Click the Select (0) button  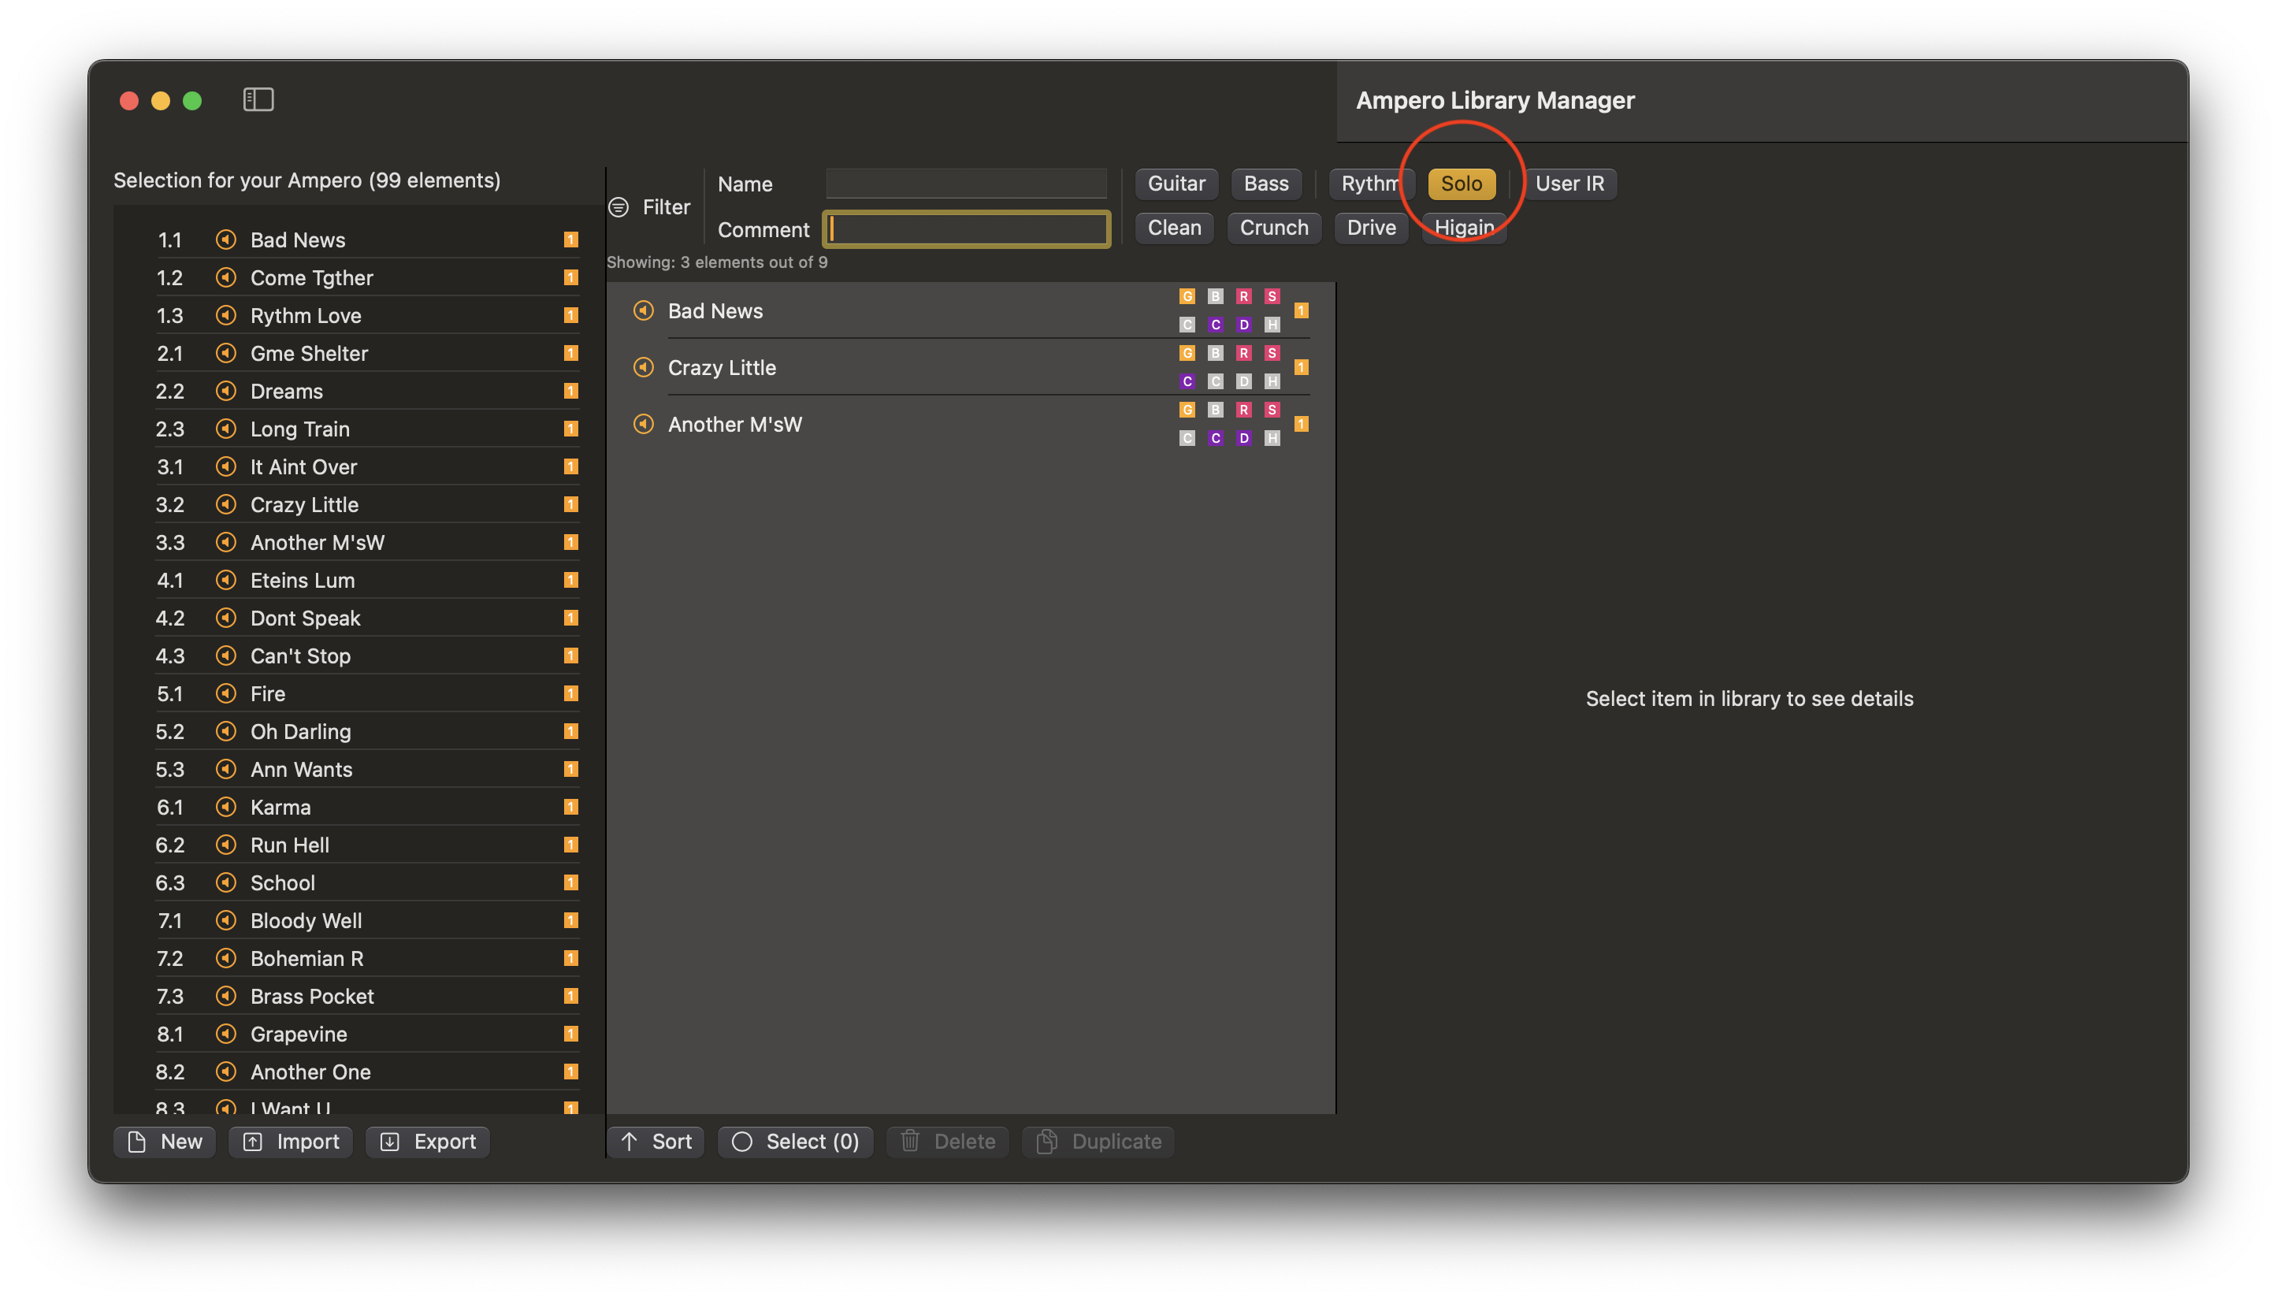tap(795, 1141)
